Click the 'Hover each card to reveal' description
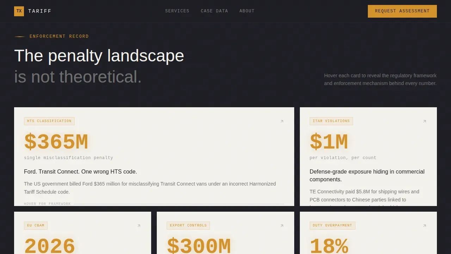Screen dimensions: 451x254 [x=380, y=79]
